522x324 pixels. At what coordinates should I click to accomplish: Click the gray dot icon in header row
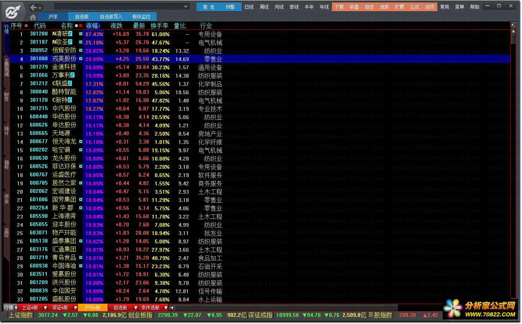tap(76, 26)
